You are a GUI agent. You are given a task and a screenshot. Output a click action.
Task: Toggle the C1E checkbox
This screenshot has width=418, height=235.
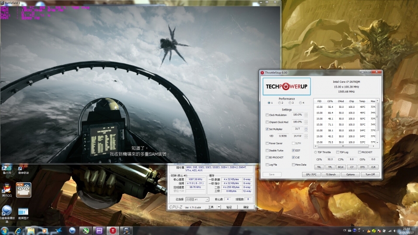[293, 157]
